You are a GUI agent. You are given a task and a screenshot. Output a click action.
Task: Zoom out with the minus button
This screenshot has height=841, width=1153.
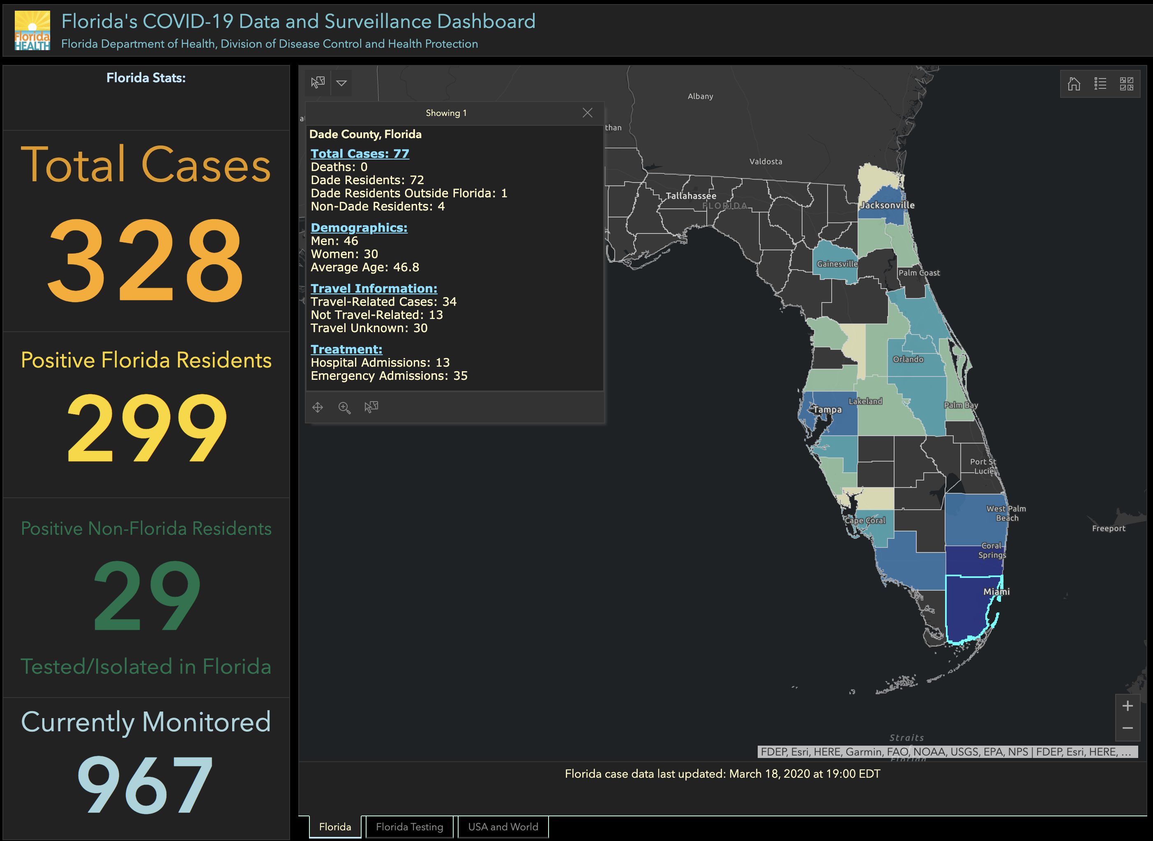tap(1128, 728)
